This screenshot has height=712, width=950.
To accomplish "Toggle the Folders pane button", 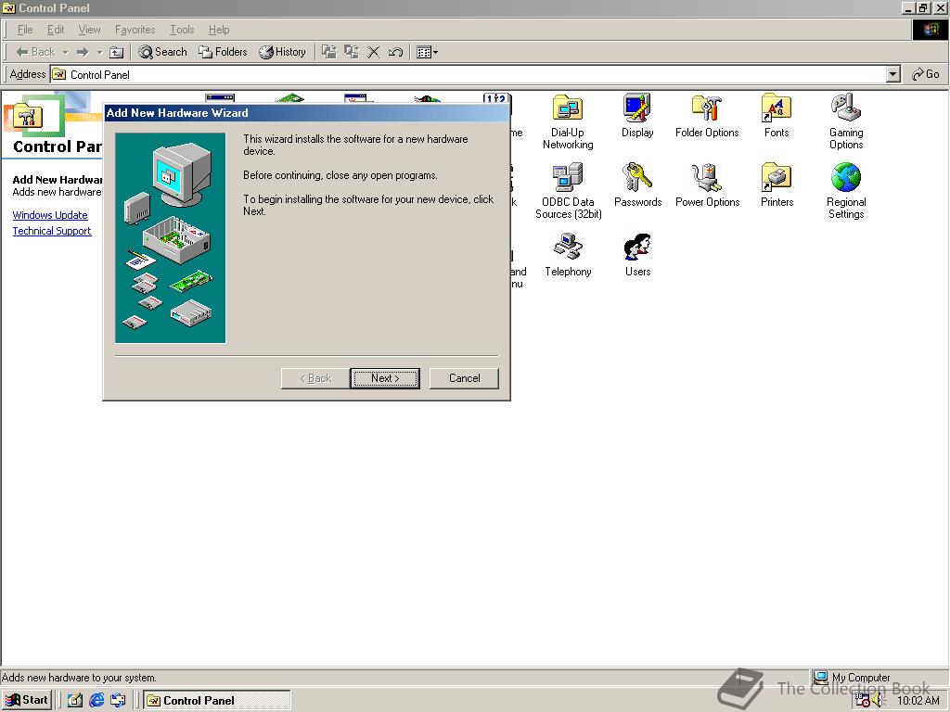I will (223, 52).
